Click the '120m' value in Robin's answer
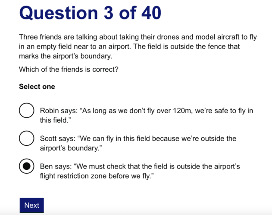This screenshot has width=272, height=215. (x=183, y=111)
